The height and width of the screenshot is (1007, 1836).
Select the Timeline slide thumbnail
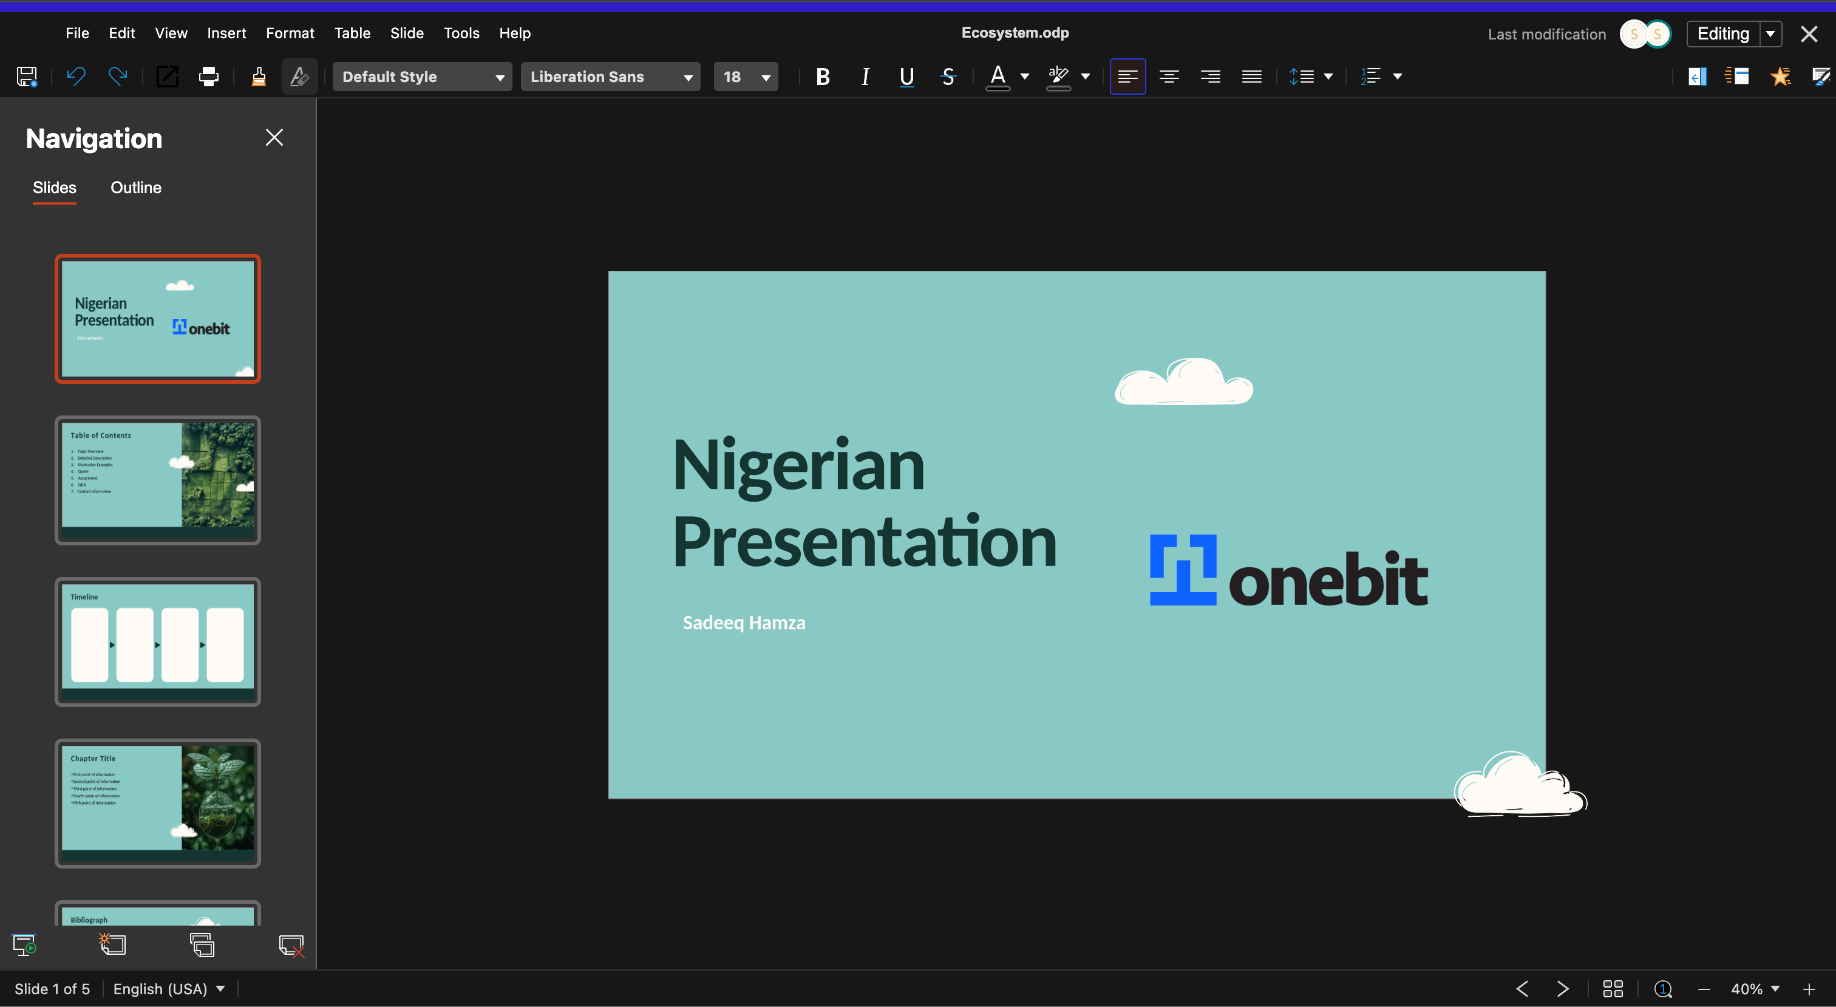157,641
